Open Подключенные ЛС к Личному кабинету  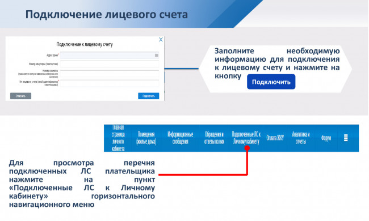[x=246, y=138]
